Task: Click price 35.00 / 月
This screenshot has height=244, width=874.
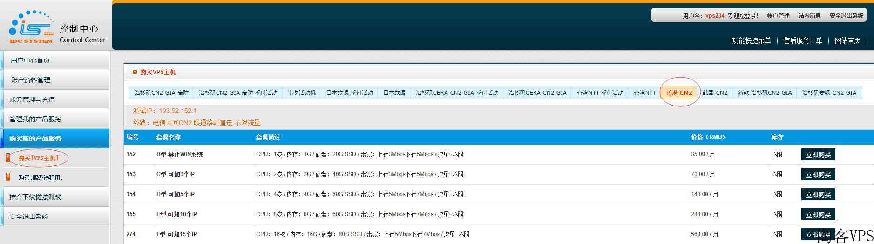Action: (x=703, y=154)
